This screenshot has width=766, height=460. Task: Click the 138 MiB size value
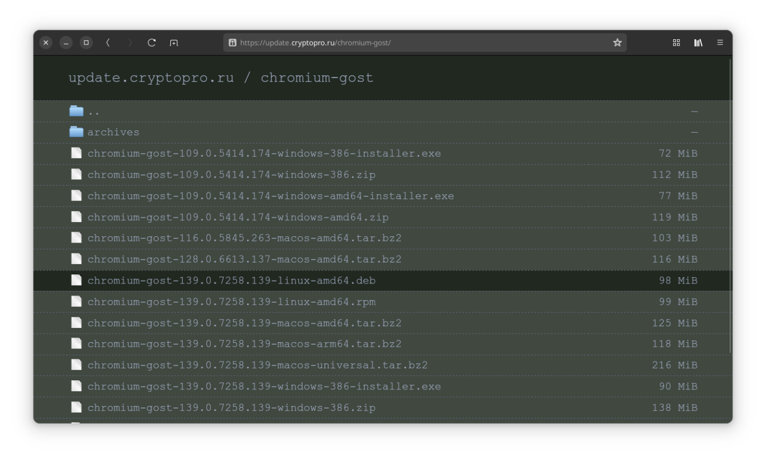675,408
